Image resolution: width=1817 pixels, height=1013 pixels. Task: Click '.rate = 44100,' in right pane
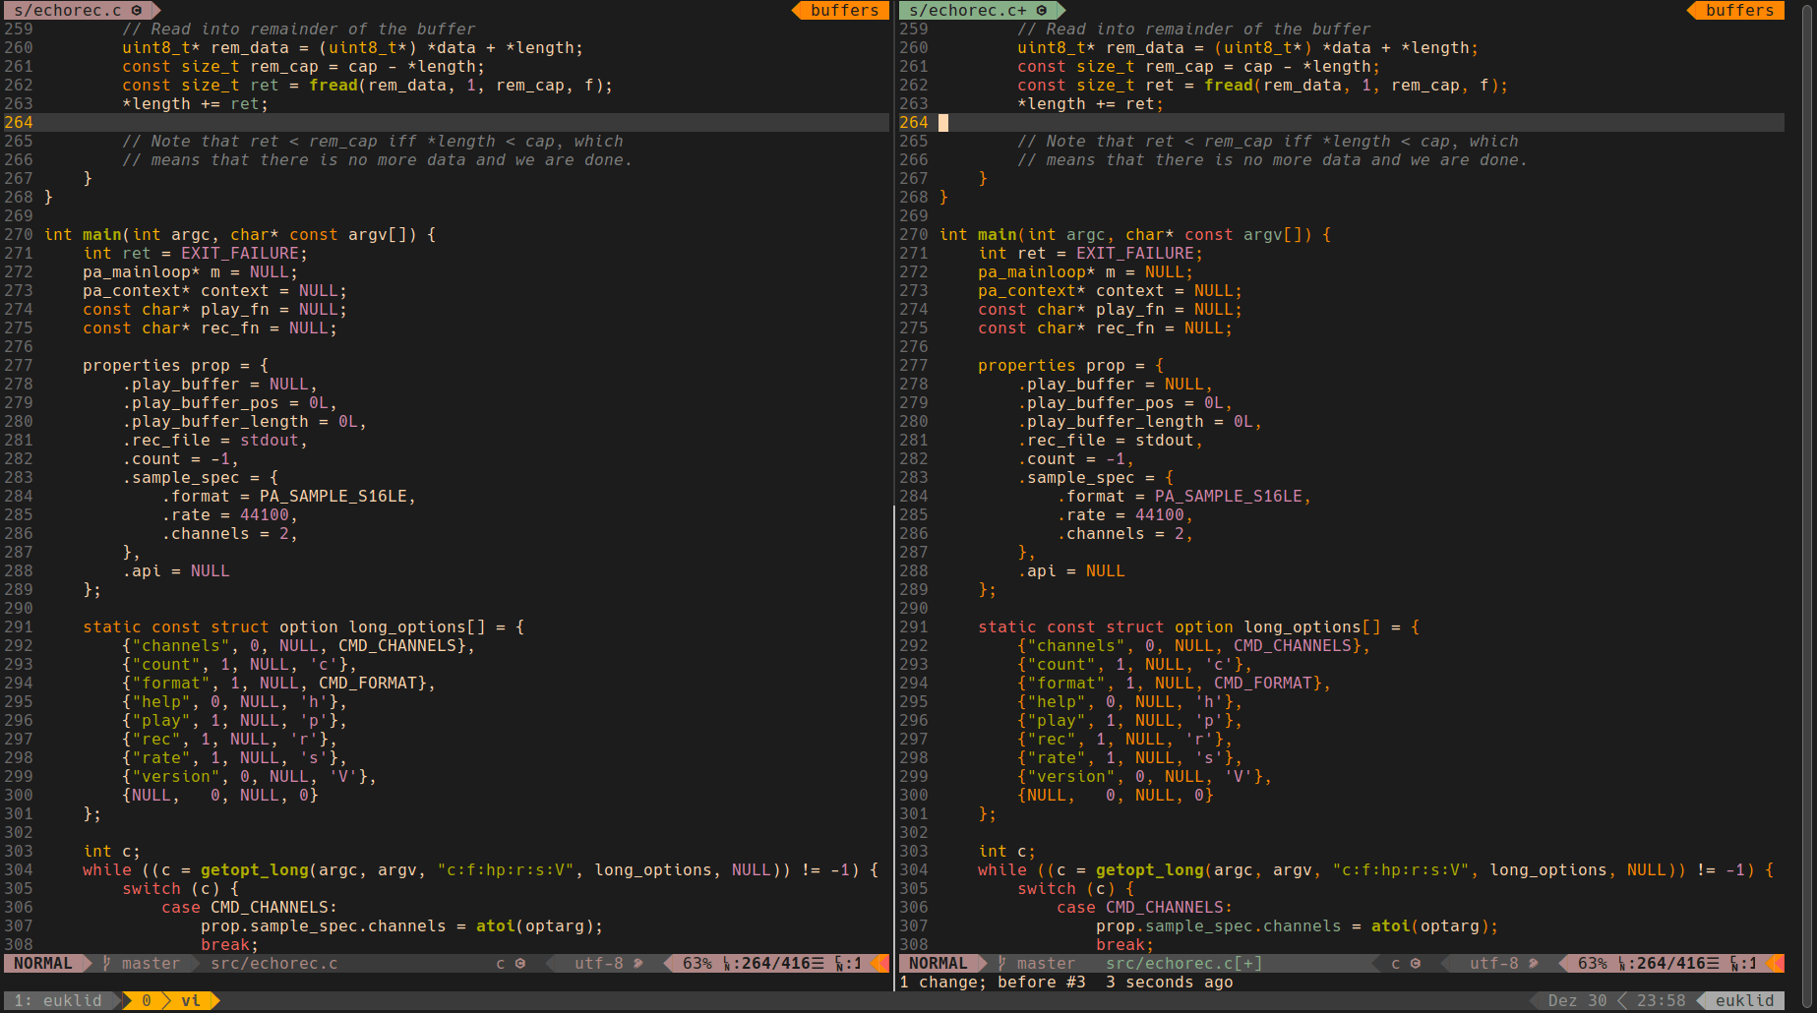(1125, 515)
